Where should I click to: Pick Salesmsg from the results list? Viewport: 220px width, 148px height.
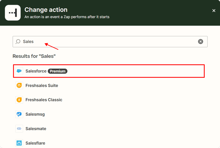(x=109, y=114)
